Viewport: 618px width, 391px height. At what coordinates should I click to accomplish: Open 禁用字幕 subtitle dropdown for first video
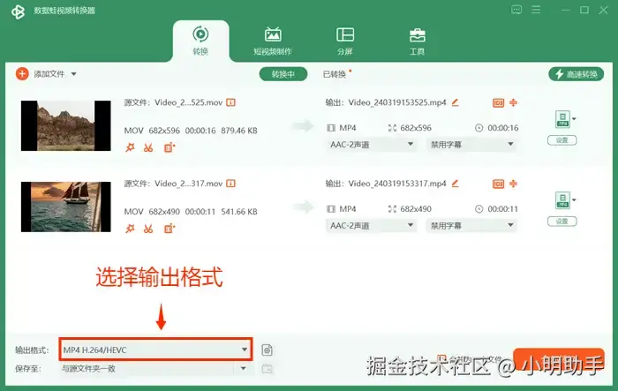coord(471,144)
